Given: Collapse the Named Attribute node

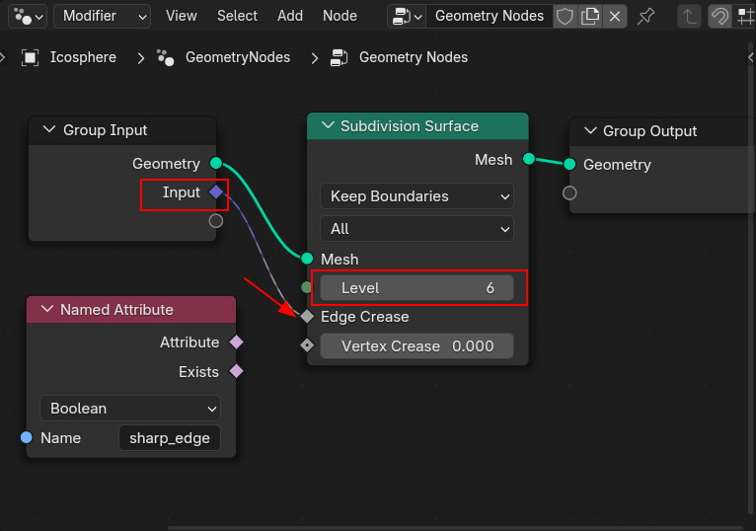Looking at the screenshot, I should pyautogui.click(x=47, y=309).
